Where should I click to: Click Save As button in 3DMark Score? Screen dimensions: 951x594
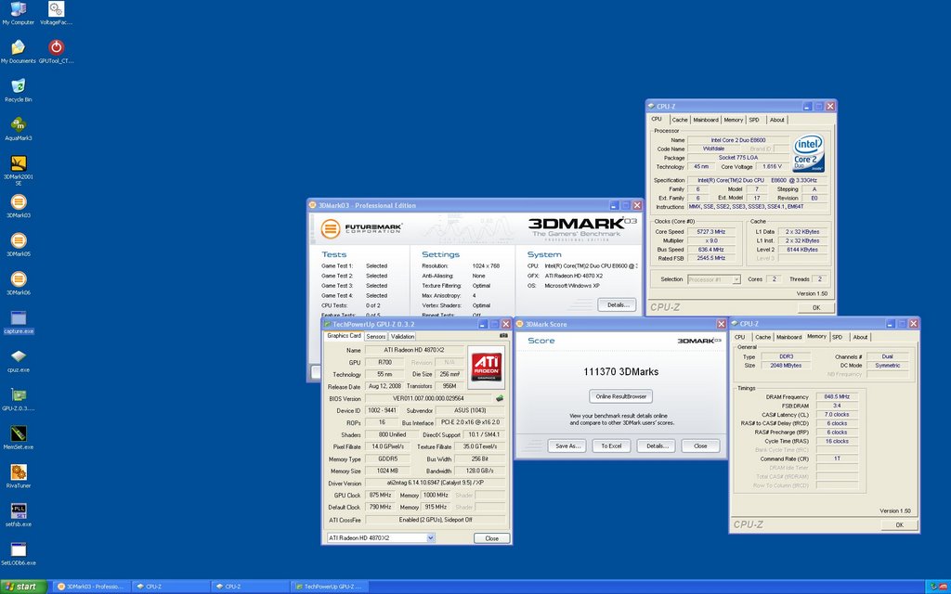[567, 445]
